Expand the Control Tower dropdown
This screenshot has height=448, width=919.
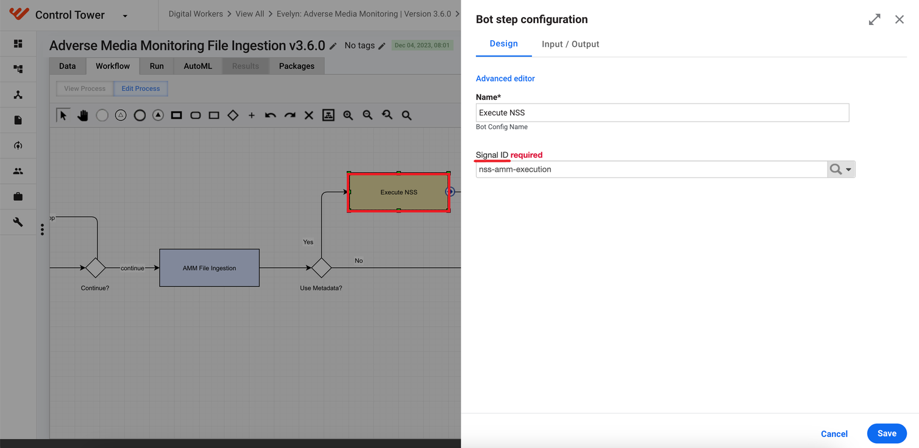point(125,16)
